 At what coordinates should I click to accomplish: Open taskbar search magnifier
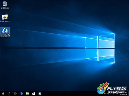click(9, 93)
